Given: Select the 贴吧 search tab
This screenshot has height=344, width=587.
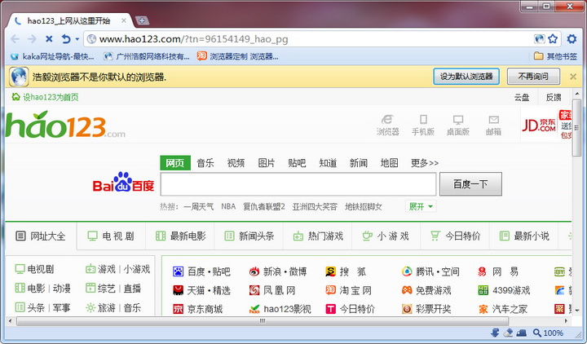Looking at the screenshot, I should click(x=297, y=163).
